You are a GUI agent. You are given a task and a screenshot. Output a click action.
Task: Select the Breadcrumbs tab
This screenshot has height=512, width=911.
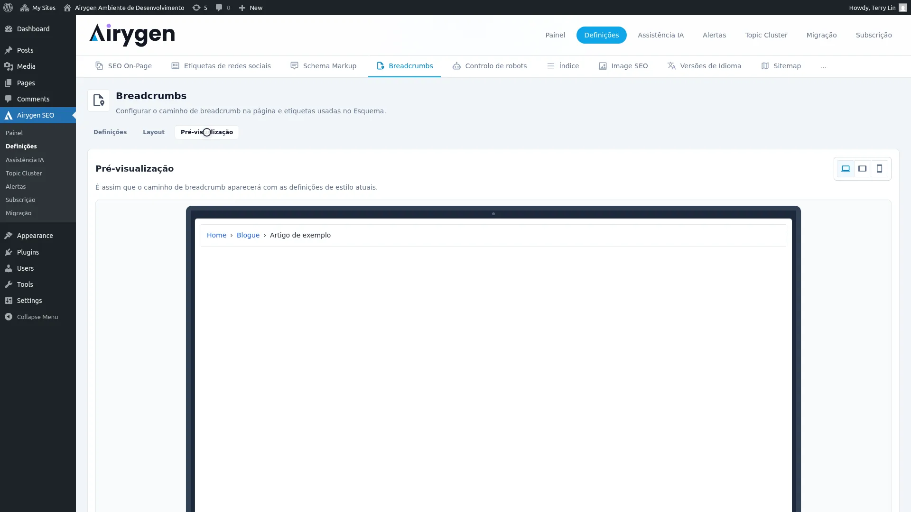[x=404, y=66]
